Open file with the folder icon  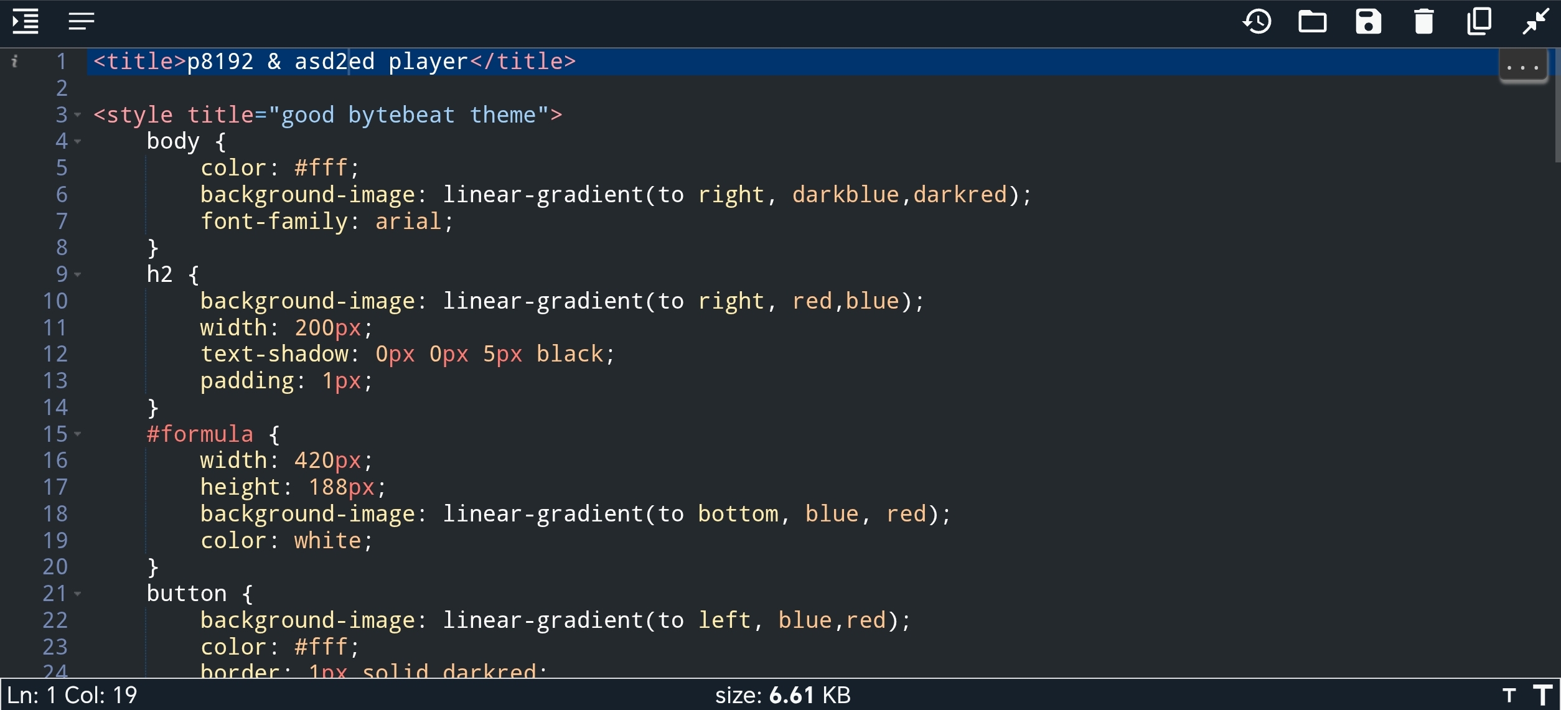(1312, 22)
